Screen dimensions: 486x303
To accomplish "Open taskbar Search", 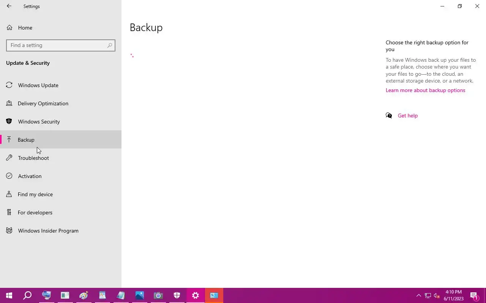I will (27, 295).
